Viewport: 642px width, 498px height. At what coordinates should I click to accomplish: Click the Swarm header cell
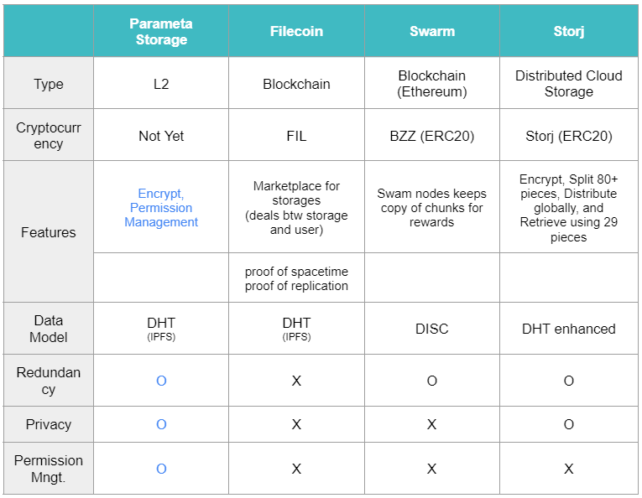[x=432, y=32]
